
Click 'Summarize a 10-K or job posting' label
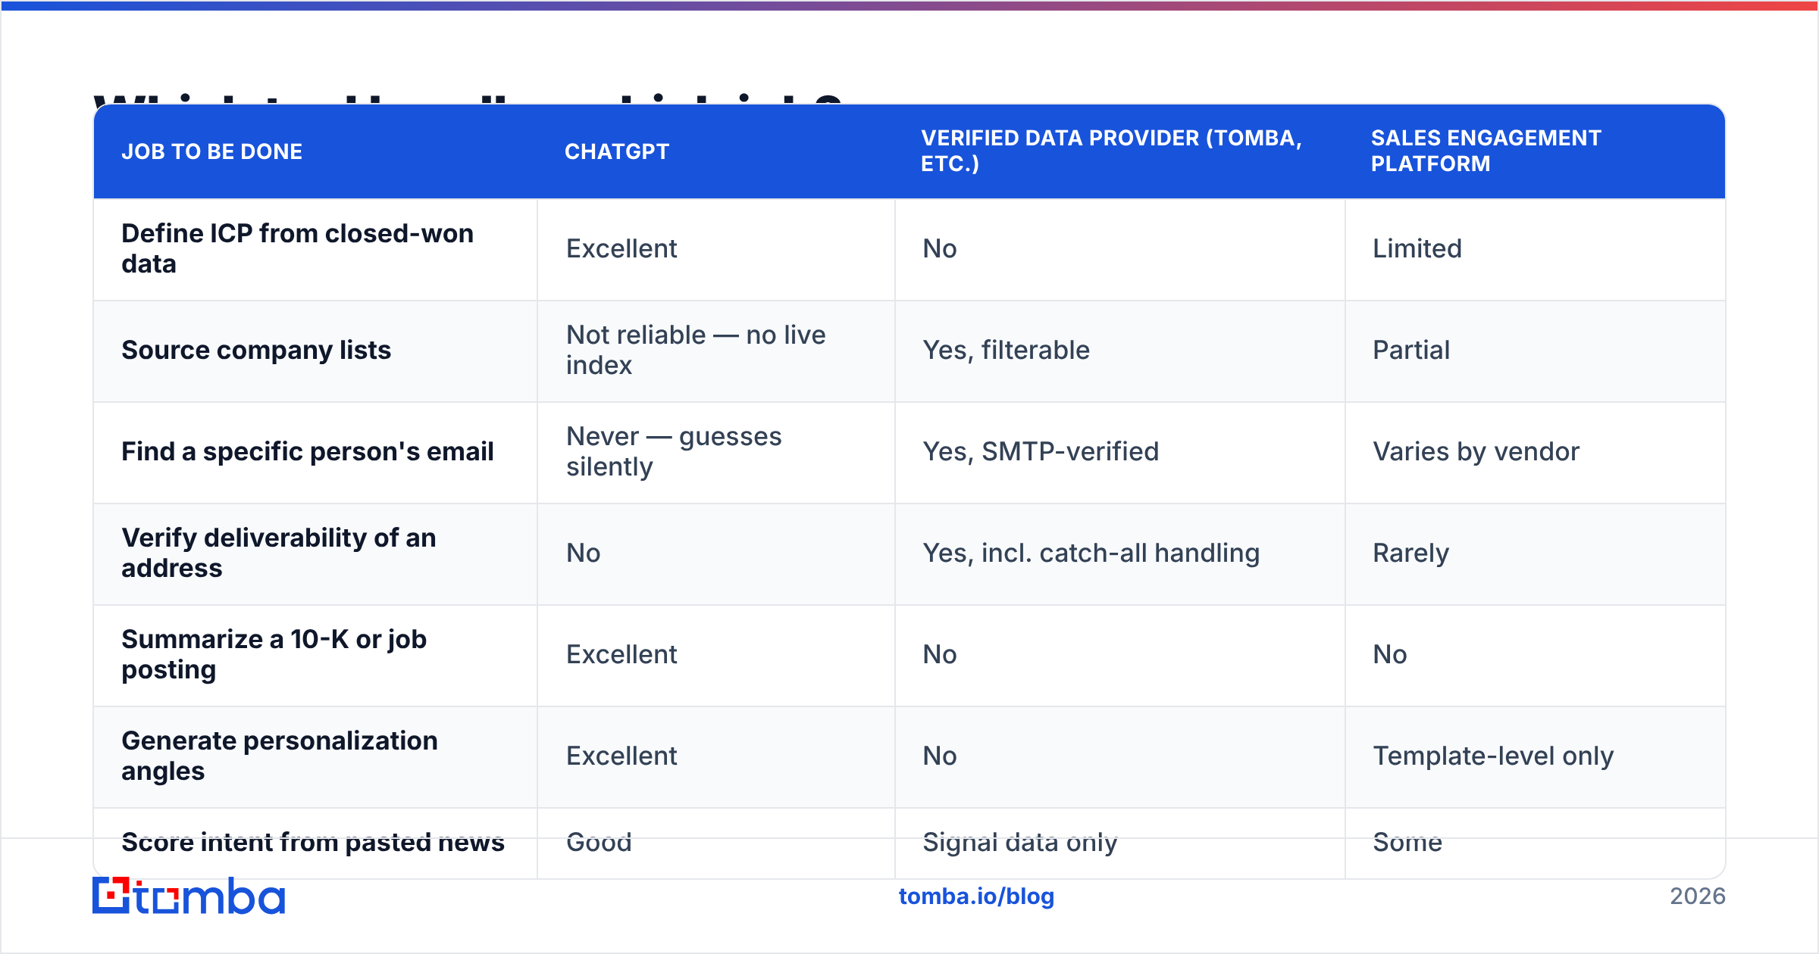pos(274,654)
